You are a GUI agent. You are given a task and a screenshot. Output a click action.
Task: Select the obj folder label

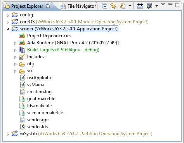pyautogui.click(x=30, y=64)
